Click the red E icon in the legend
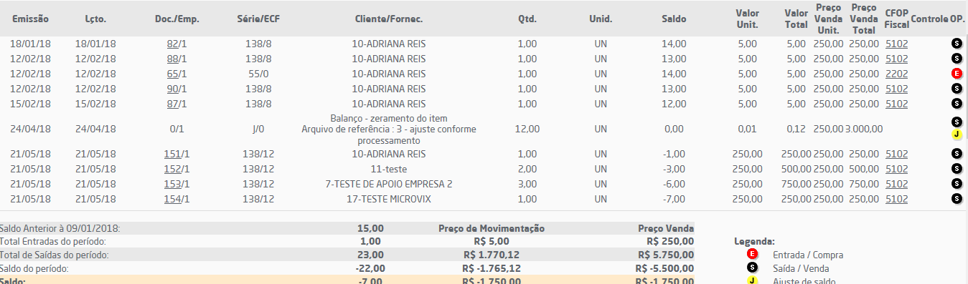The image size is (968, 284). pyautogui.click(x=752, y=255)
